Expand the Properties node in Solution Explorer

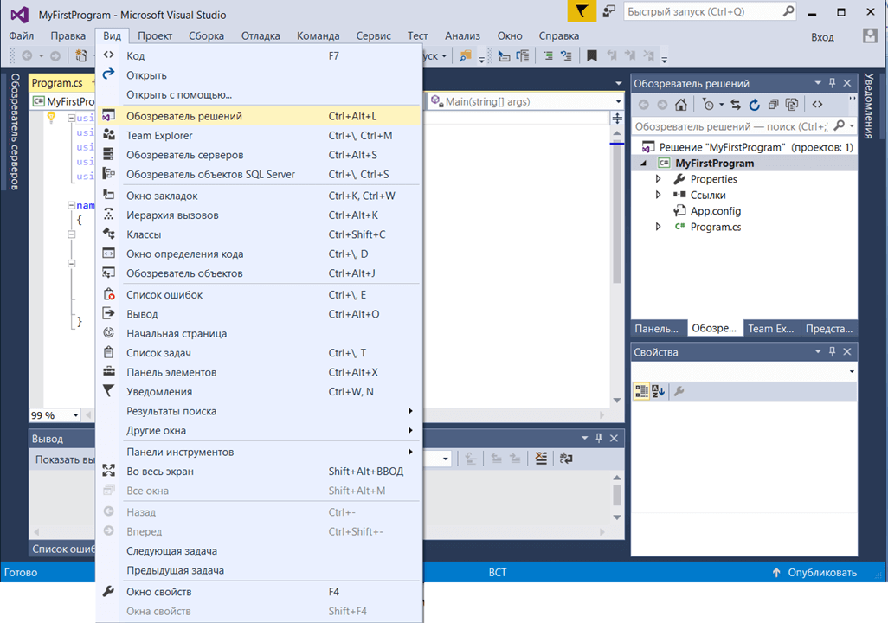[658, 179]
